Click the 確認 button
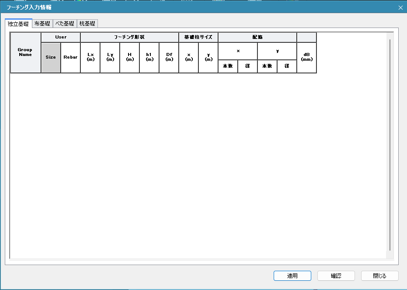This screenshot has width=407, height=290. (336, 276)
